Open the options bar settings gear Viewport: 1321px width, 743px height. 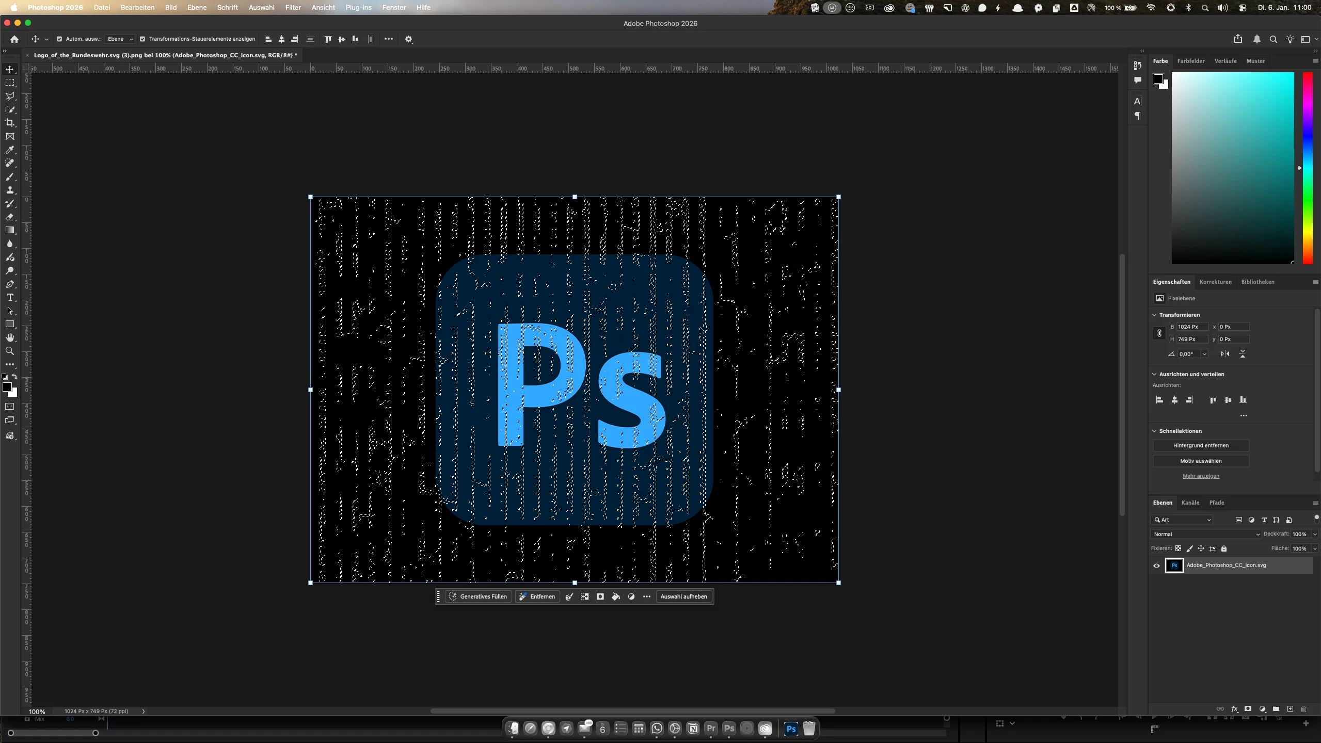tap(409, 39)
